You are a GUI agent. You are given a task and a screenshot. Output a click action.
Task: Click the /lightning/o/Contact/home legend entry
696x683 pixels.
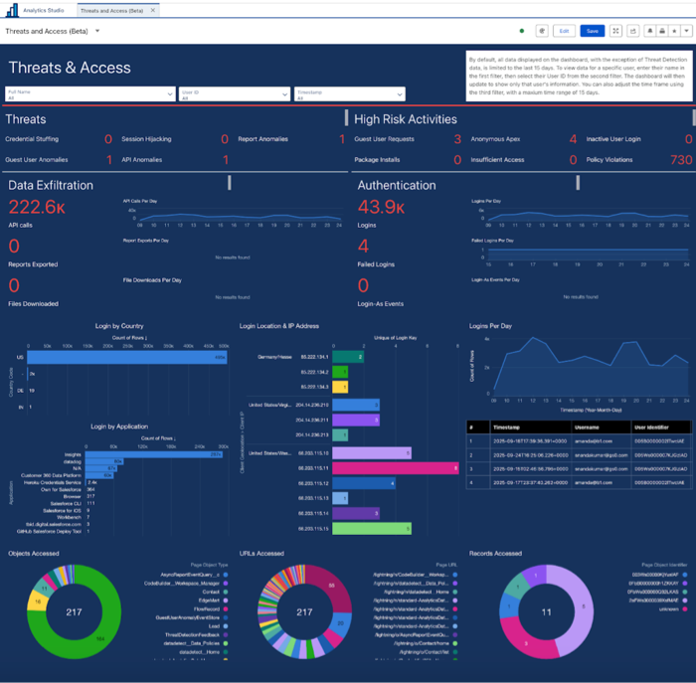pos(422,643)
